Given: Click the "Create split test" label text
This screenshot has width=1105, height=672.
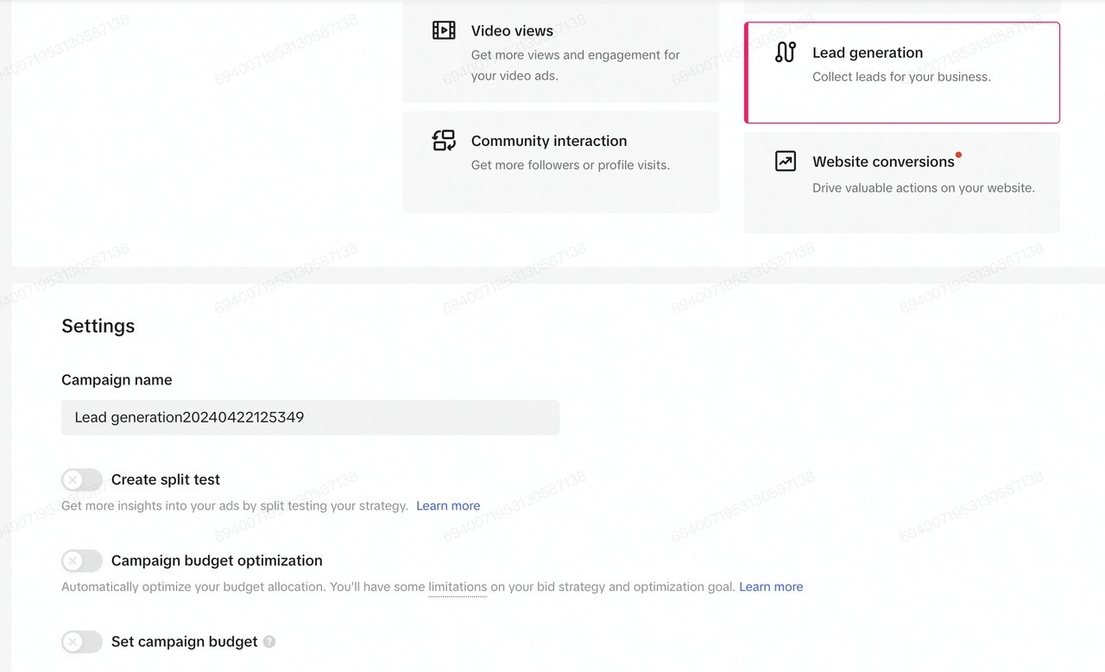Looking at the screenshot, I should click(166, 479).
